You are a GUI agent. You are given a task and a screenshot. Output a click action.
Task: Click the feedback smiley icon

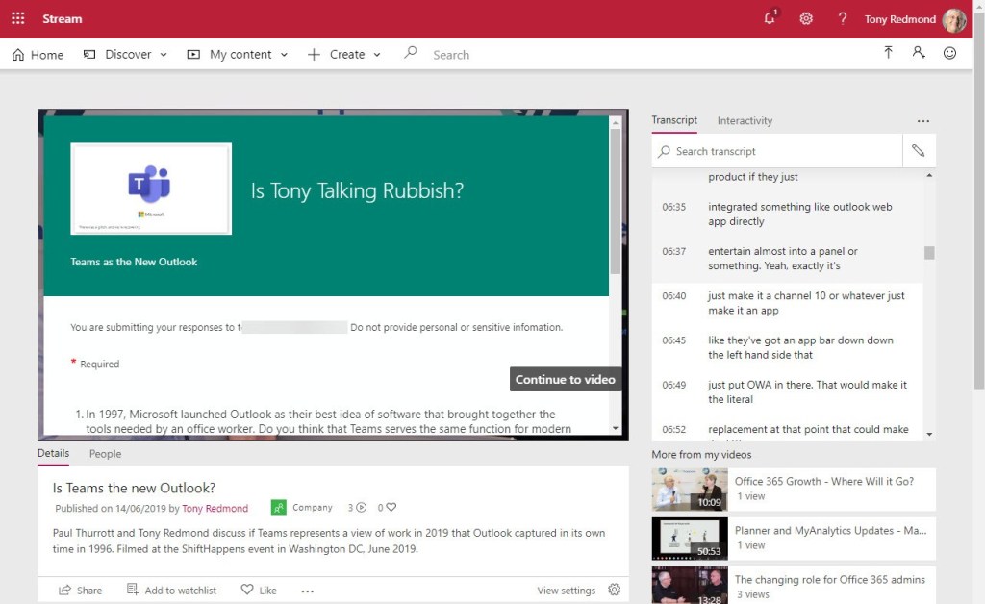click(949, 53)
